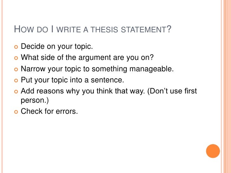This screenshot has width=231, height=173.
Task: Select the text 'Decide on your topic.'
Action: point(57,47)
